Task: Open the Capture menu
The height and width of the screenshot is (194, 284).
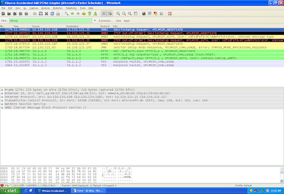Action: pyautogui.click(x=34, y=8)
